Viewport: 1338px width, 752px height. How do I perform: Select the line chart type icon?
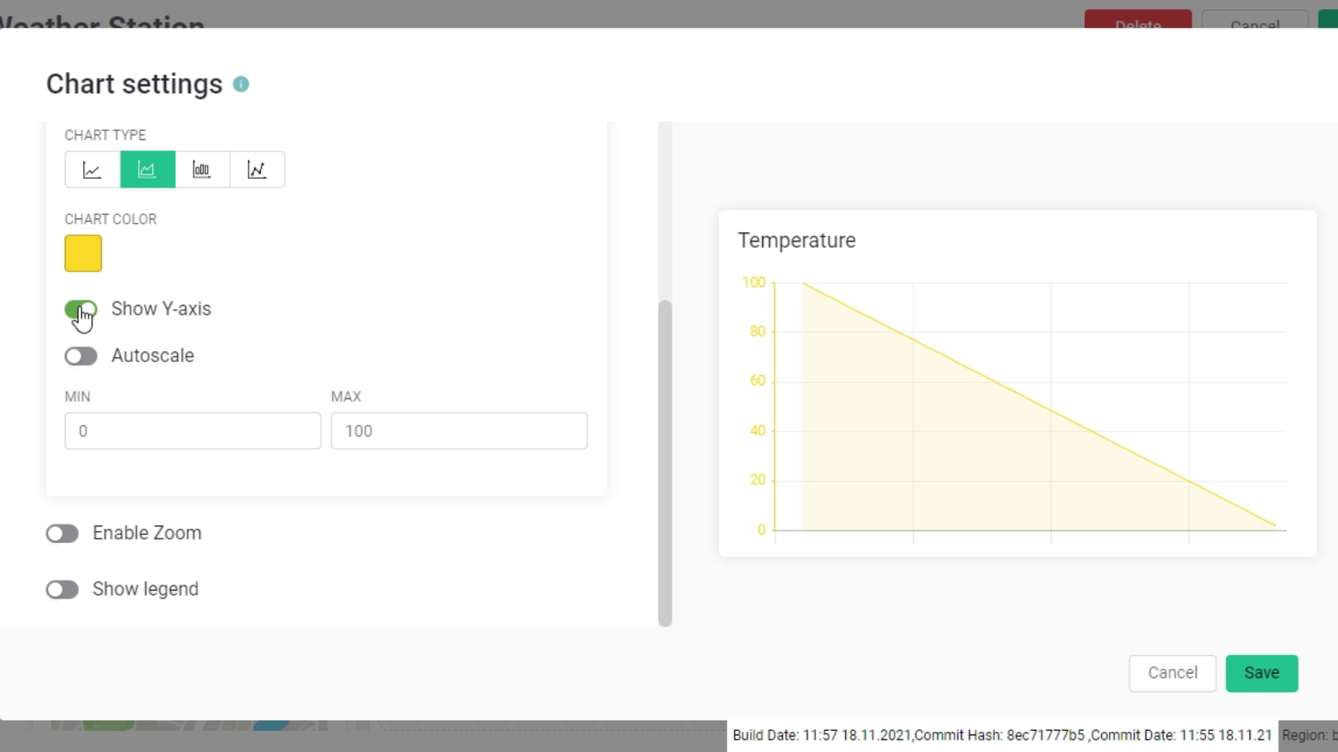[92, 169]
